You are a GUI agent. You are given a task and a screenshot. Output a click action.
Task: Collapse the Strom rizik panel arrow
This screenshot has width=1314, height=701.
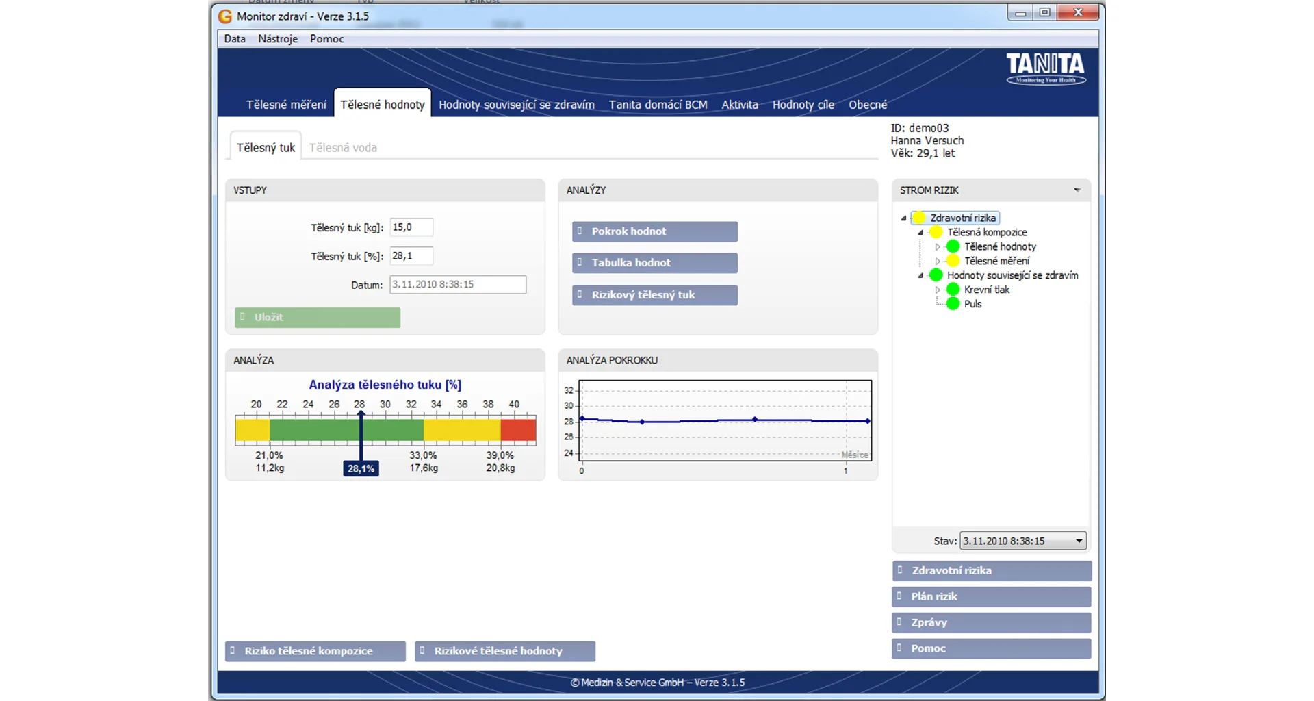click(x=1077, y=190)
